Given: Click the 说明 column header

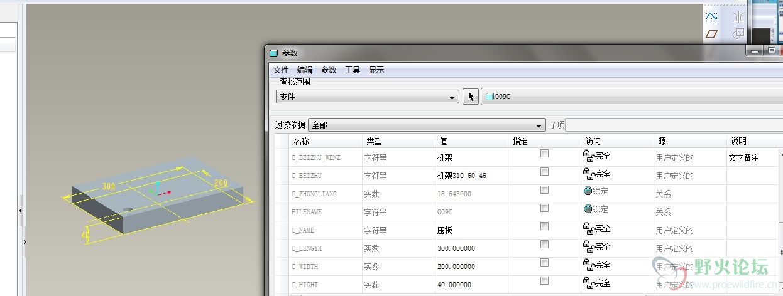Looking at the screenshot, I should coord(754,142).
